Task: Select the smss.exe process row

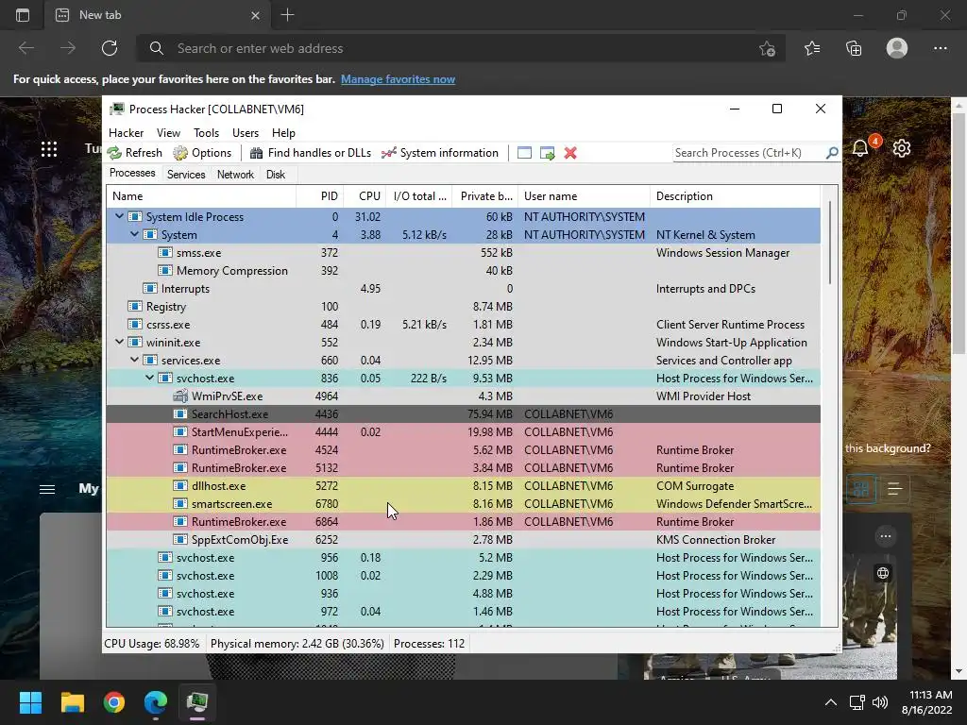Action: pos(463,253)
